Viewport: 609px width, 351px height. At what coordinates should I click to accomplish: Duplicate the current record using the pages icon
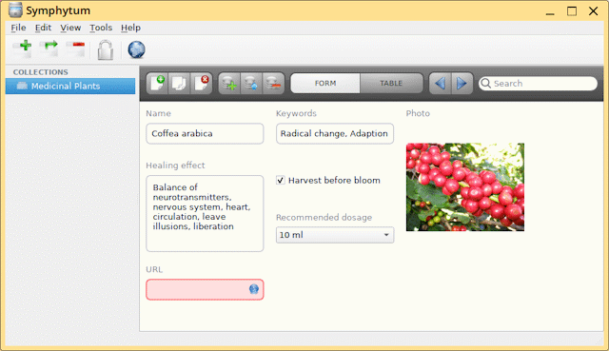[179, 83]
